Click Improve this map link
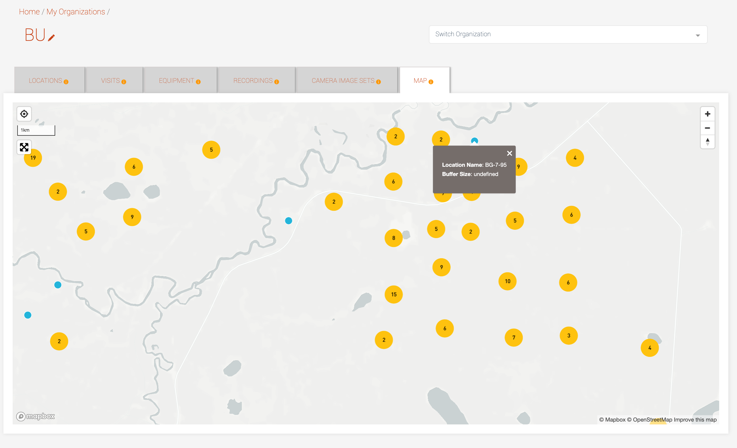Viewport: 737px width, 448px height. pyautogui.click(x=695, y=420)
